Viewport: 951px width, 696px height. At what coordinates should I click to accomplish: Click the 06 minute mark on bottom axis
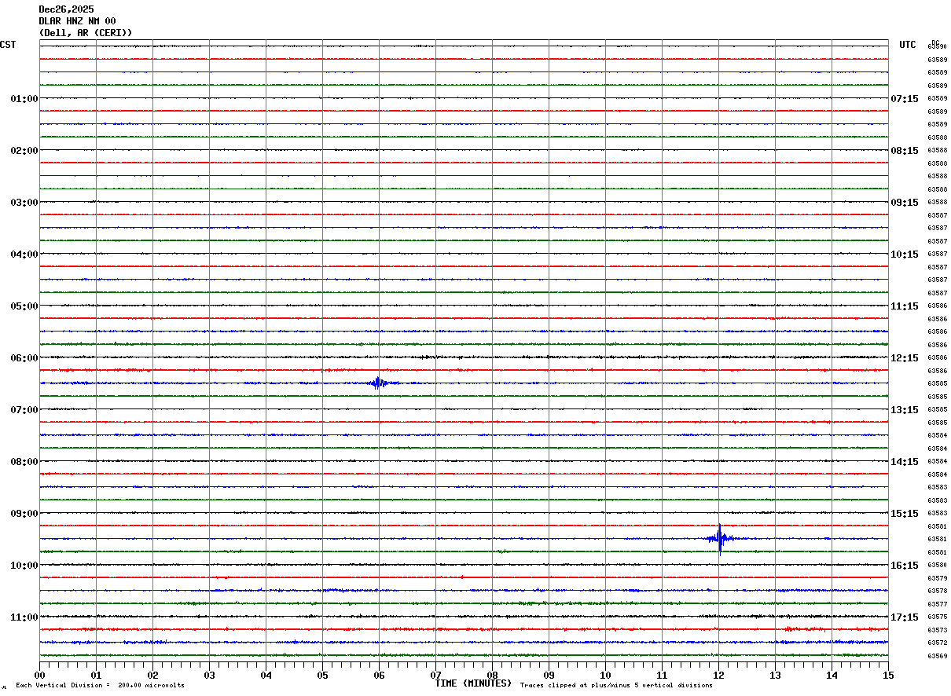[x=379, y=676]
